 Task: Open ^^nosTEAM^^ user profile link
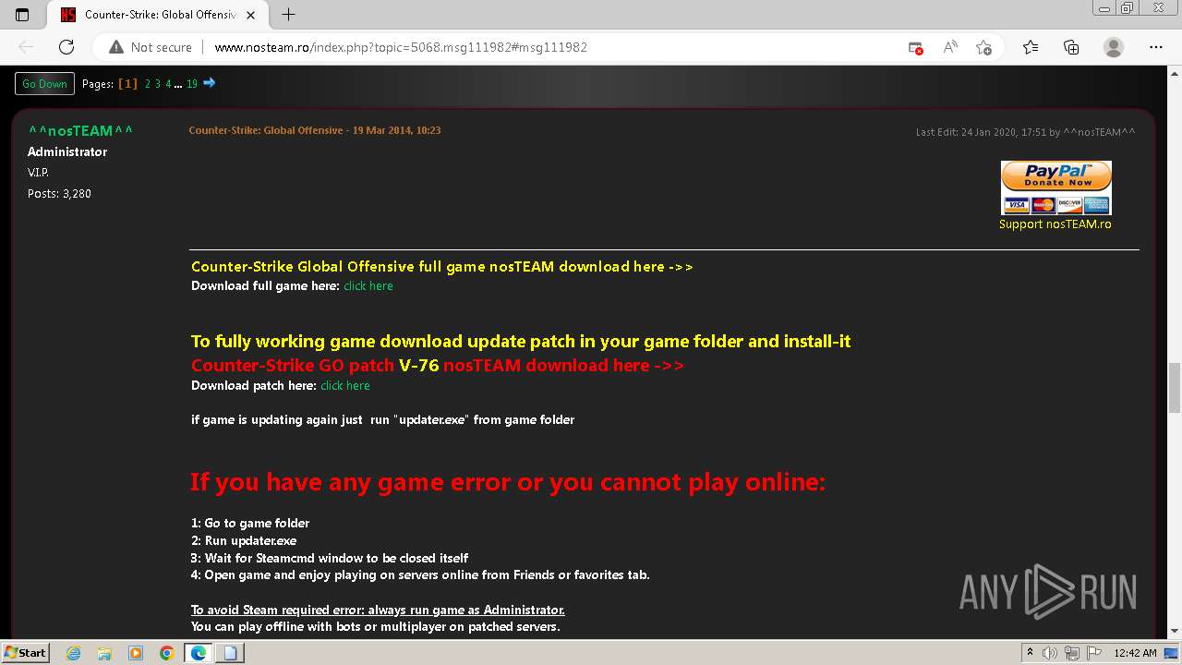[x=80, y=130]
